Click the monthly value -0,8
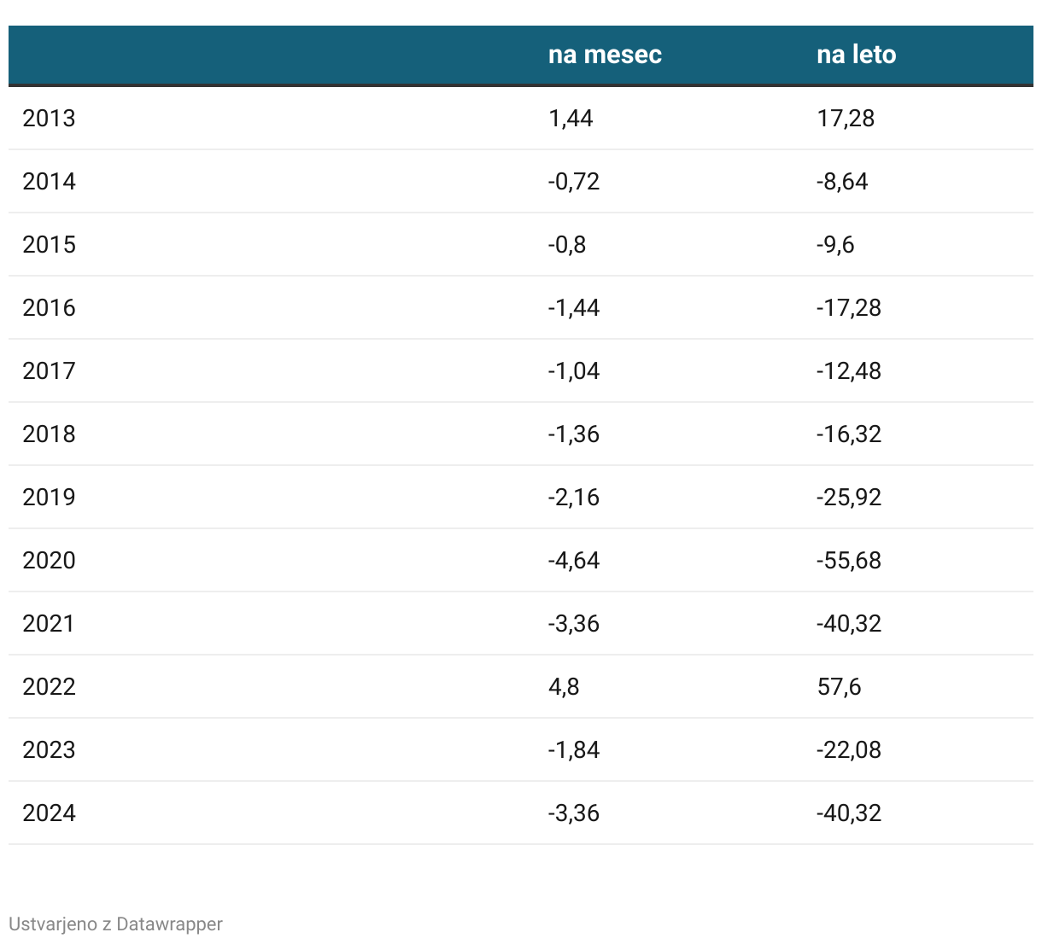 click(567, 245)
